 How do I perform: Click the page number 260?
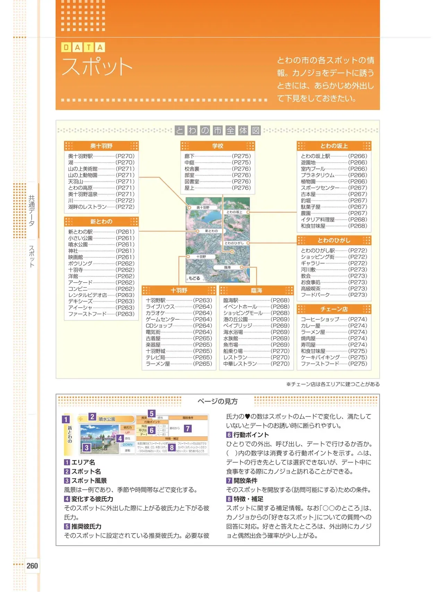(32, 566)
